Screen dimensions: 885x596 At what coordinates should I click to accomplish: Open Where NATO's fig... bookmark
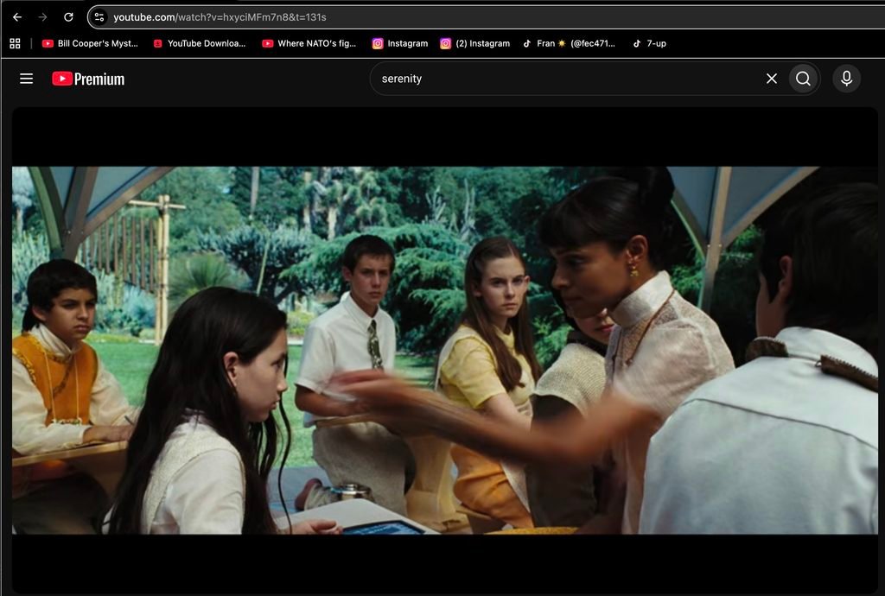click(309, 43)
